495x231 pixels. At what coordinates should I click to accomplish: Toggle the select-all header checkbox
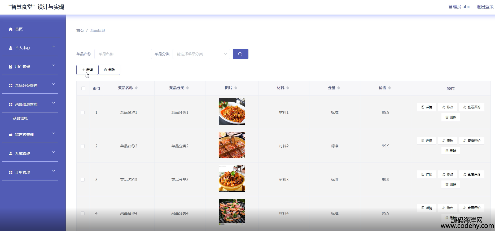pos(83,88)
